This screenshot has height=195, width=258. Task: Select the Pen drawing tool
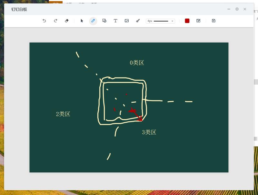click(x=93, y=21)
